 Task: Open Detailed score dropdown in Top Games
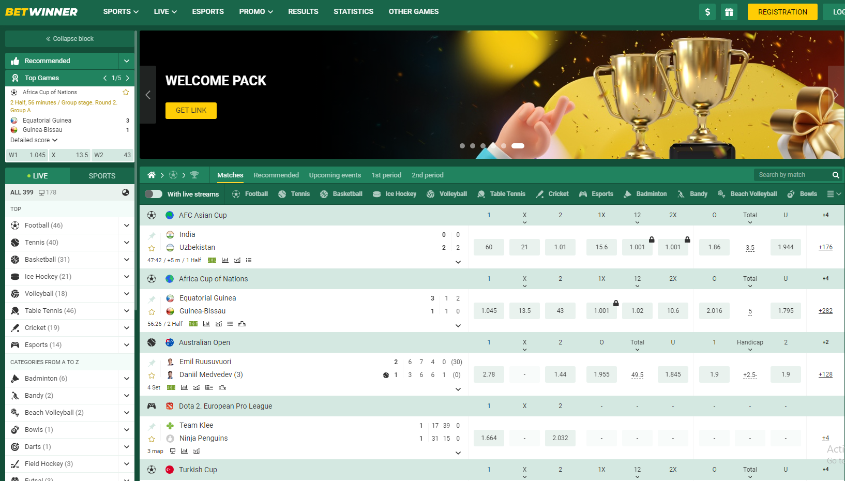pos(34,140)
